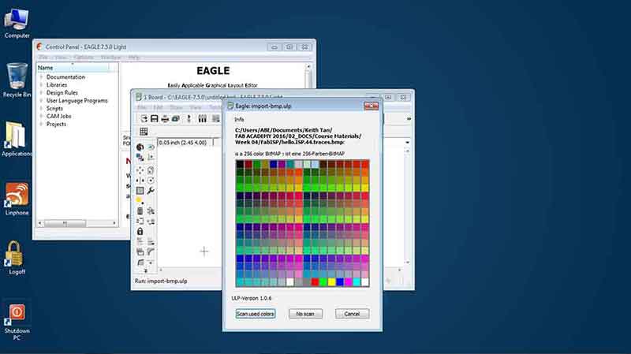631x354 pixels.
Task: Select the Show eye tool
Action: point(151,147)
